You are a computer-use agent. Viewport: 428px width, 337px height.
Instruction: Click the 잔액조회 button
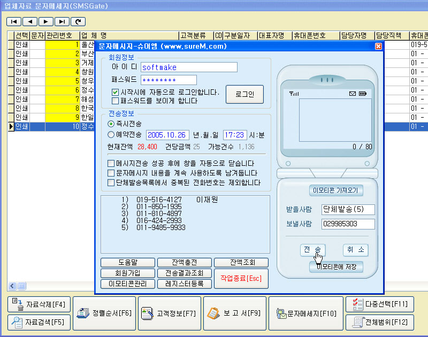[241, 263]
